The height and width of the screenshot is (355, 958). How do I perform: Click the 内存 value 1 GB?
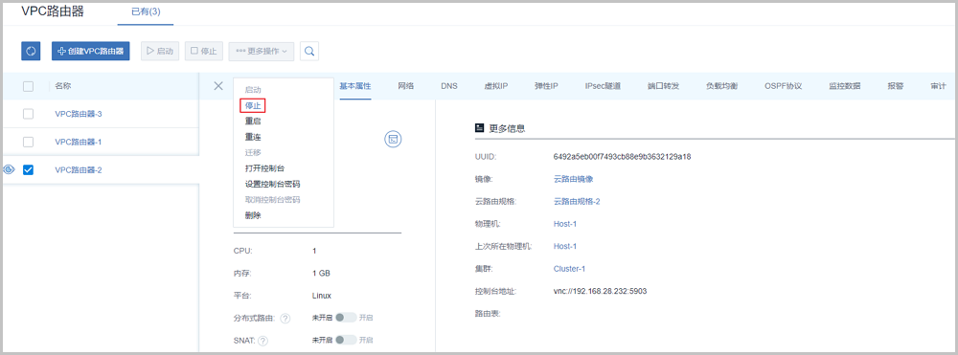click(x=321, y=274)
